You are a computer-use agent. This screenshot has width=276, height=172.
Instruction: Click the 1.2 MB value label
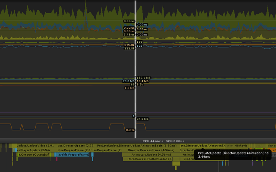point(130,88)
